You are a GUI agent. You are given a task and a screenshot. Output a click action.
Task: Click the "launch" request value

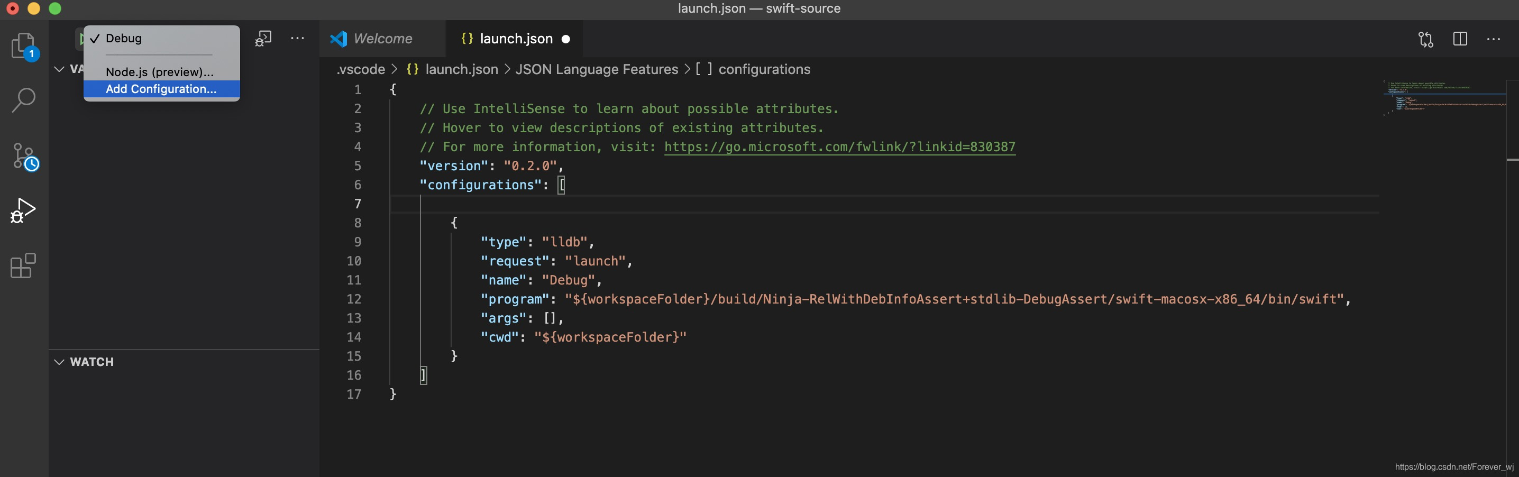tap(595, 261)
